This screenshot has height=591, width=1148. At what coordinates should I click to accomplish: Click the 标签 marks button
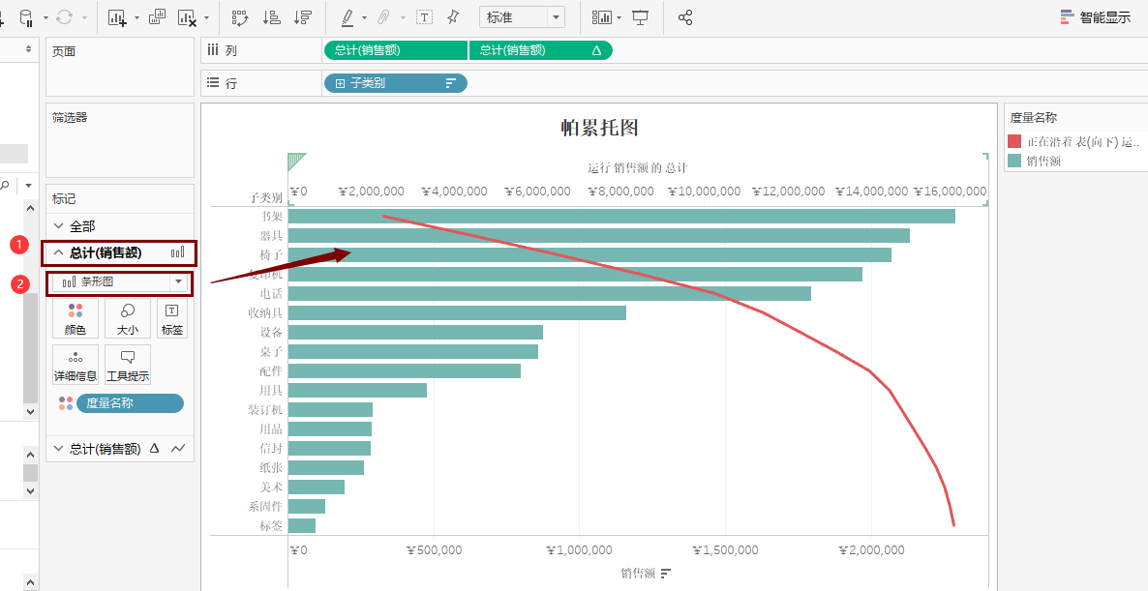click(173, 319)
